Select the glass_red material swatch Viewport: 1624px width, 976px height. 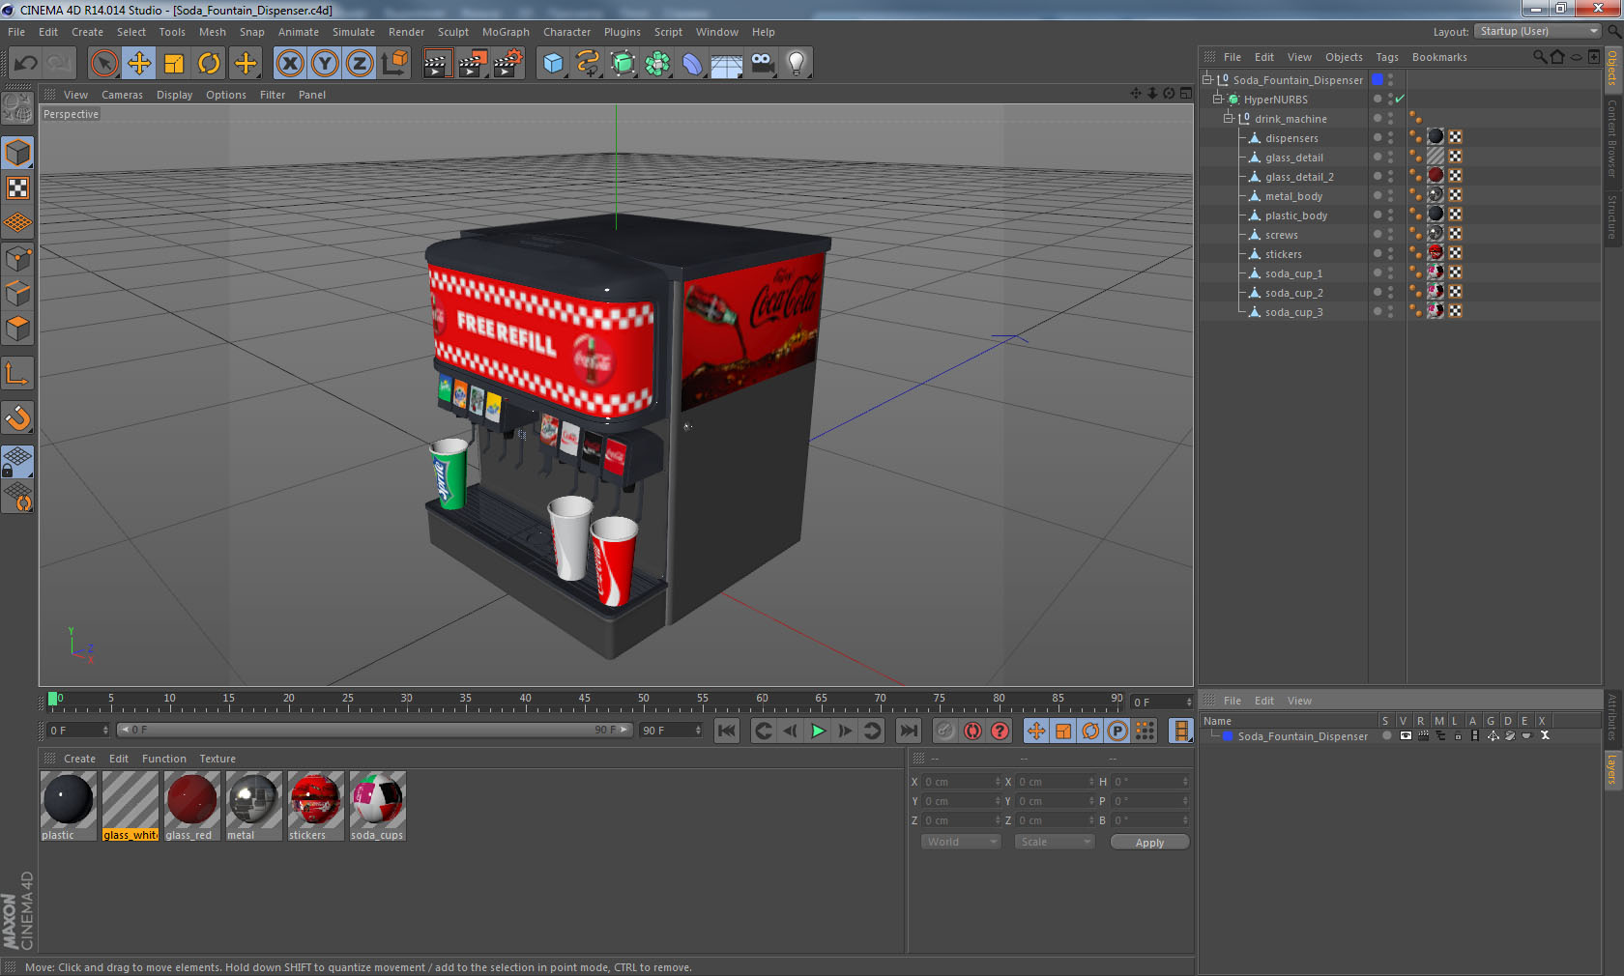tap(191, 806)
